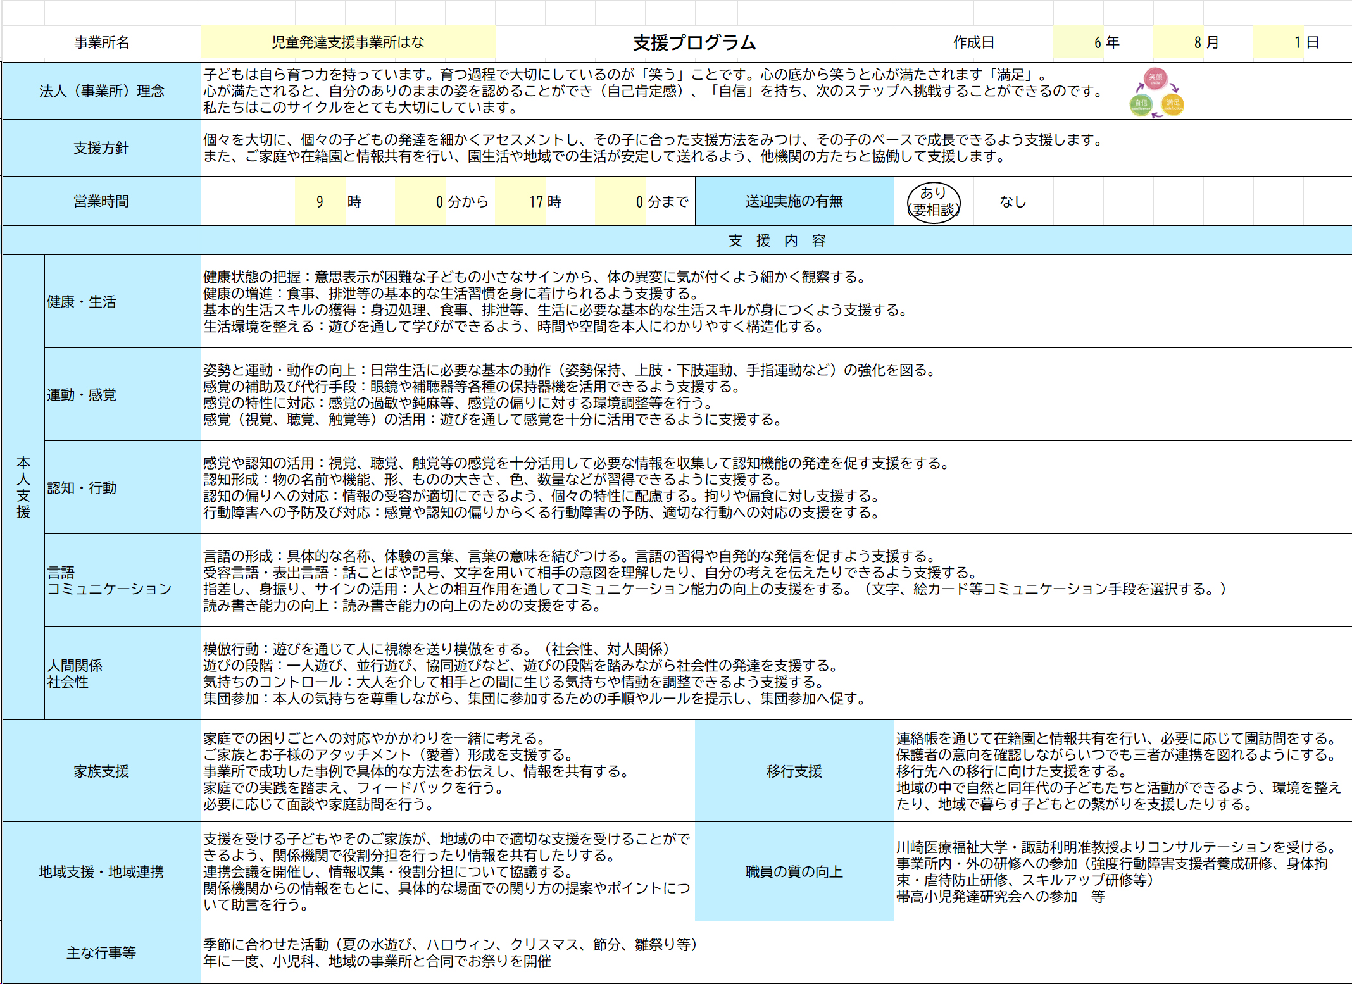
Task: Click the text mentioning 川崎医療福祉大学 consultation
Action: point(1117,847)
